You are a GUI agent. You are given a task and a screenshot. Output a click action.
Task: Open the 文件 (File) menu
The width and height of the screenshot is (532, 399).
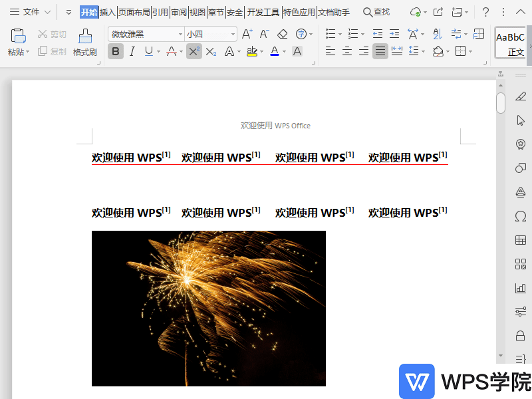pos(31,12)
